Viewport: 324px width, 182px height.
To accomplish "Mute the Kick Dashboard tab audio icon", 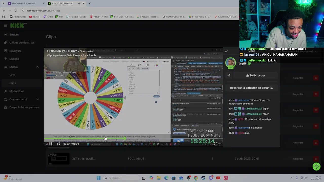I will coord(79,3).
